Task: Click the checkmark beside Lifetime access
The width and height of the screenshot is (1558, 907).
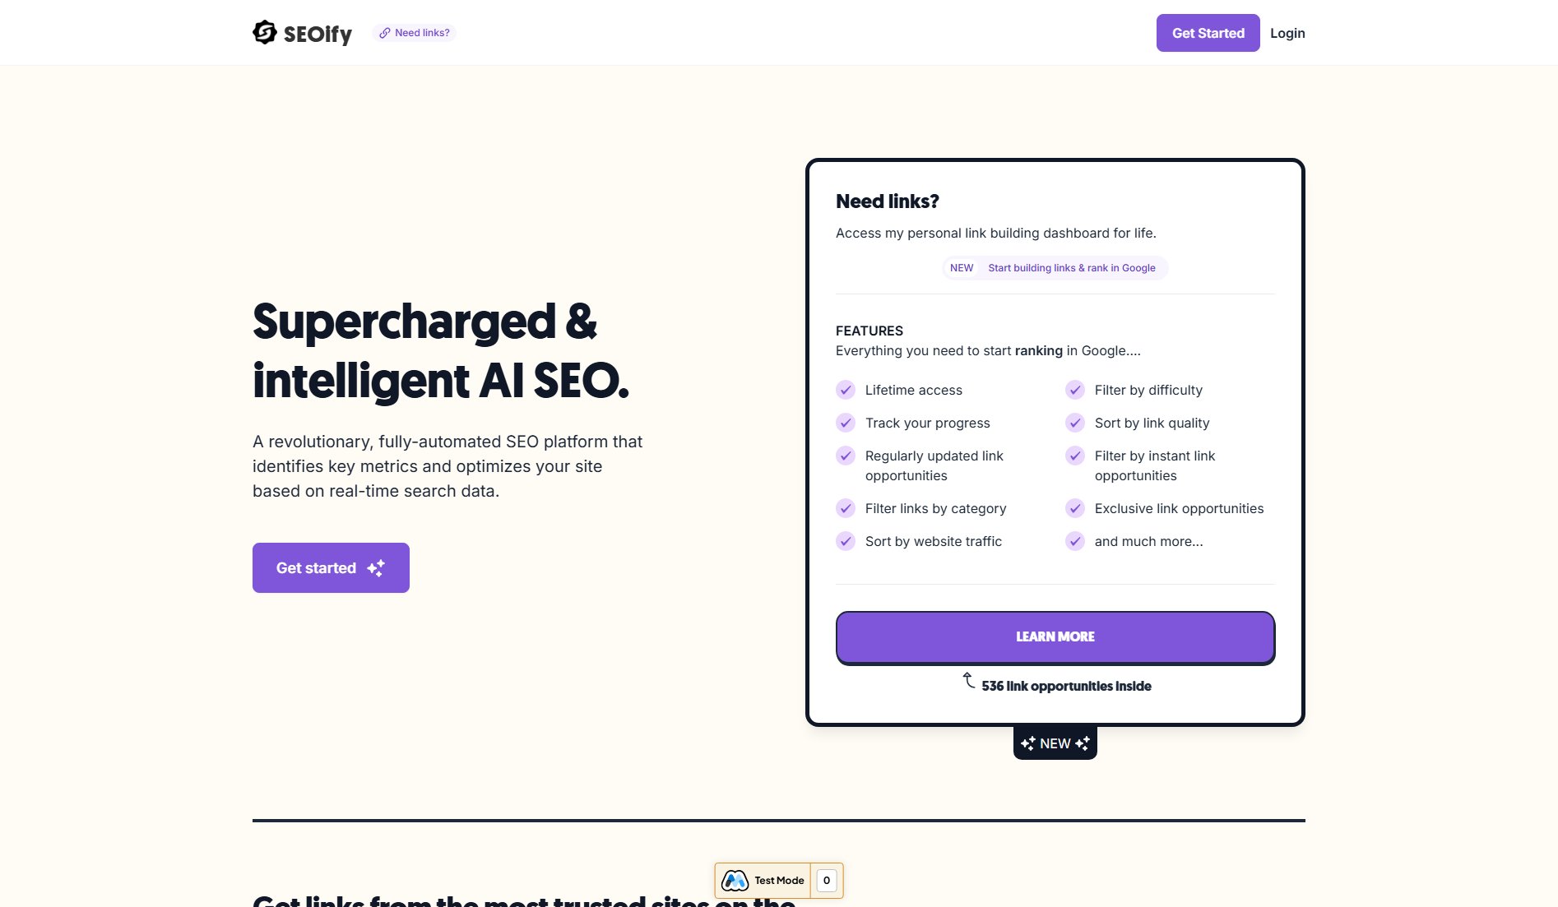Action: tap(846, 390)
